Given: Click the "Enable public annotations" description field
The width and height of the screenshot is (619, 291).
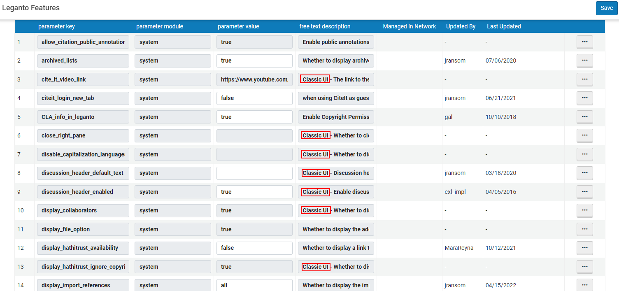Looking at the screenshot, I should coord(336,42).
